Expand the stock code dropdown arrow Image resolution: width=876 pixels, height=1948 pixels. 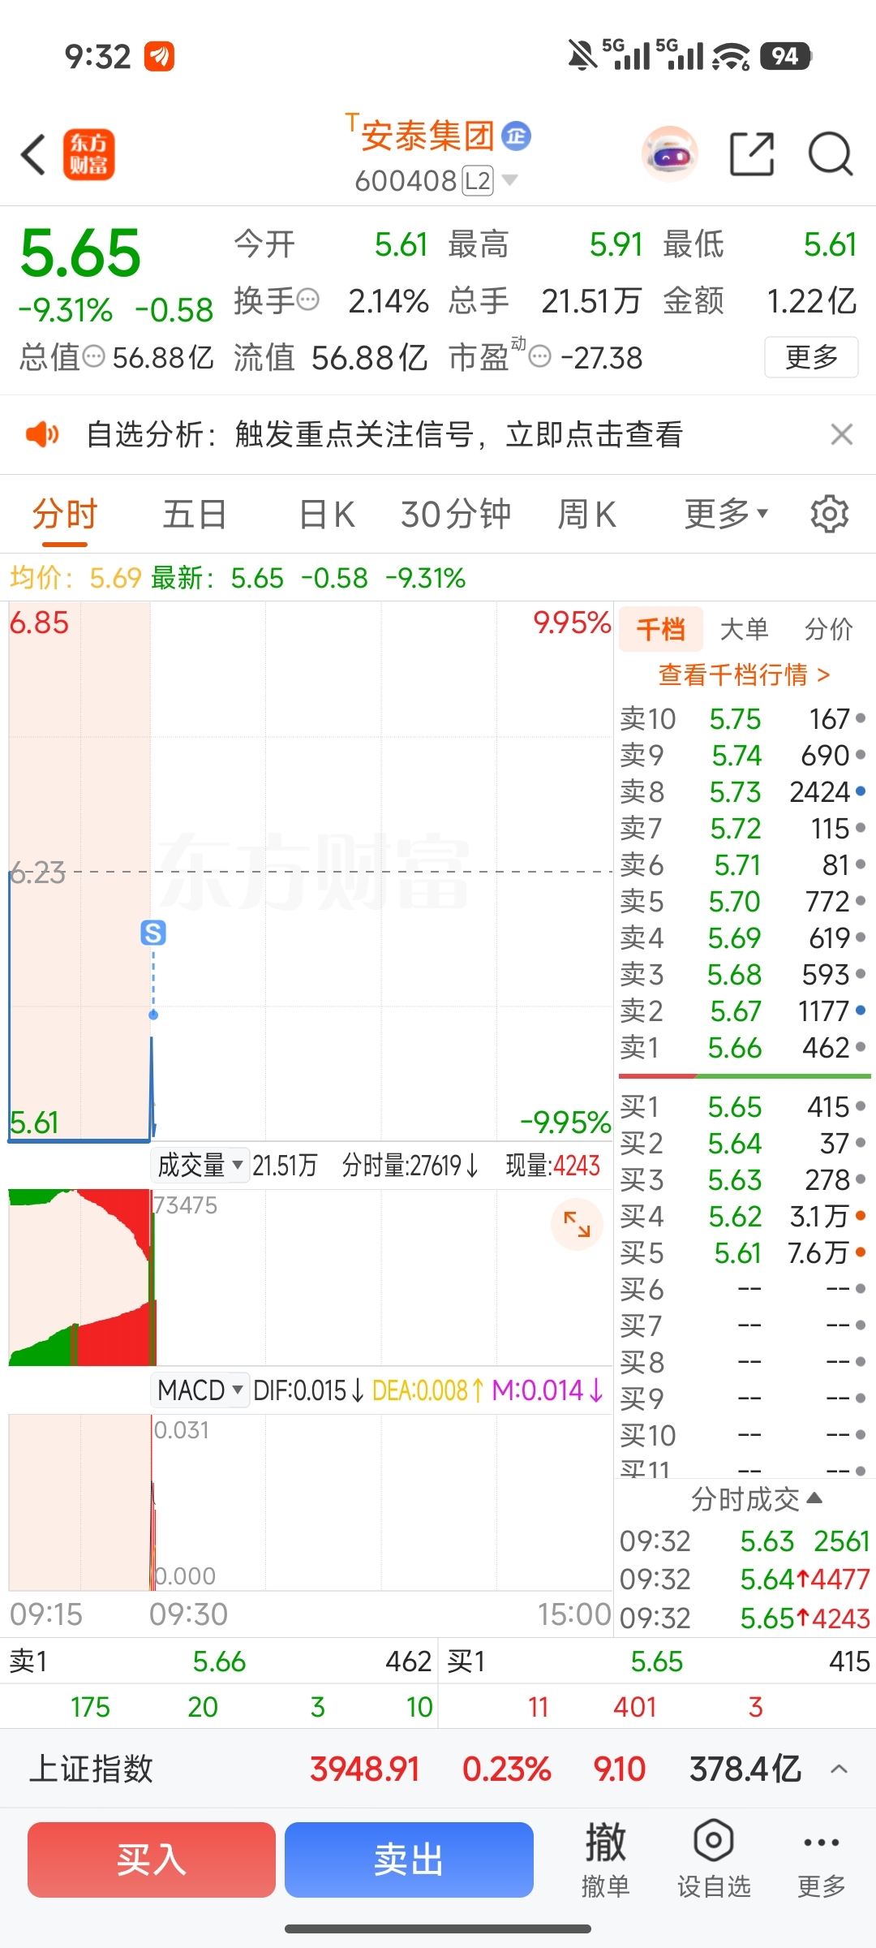click(509, 179)
